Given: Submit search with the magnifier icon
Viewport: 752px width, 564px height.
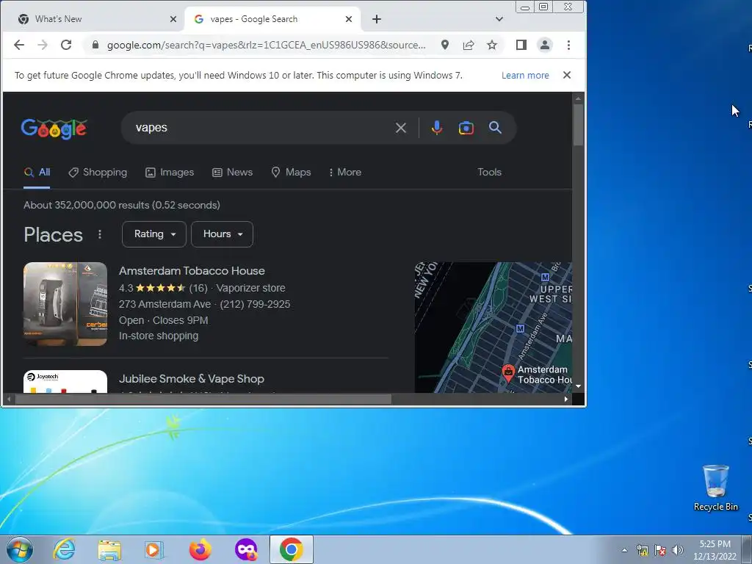Looking at the screenshot, I should click(496, 128).
